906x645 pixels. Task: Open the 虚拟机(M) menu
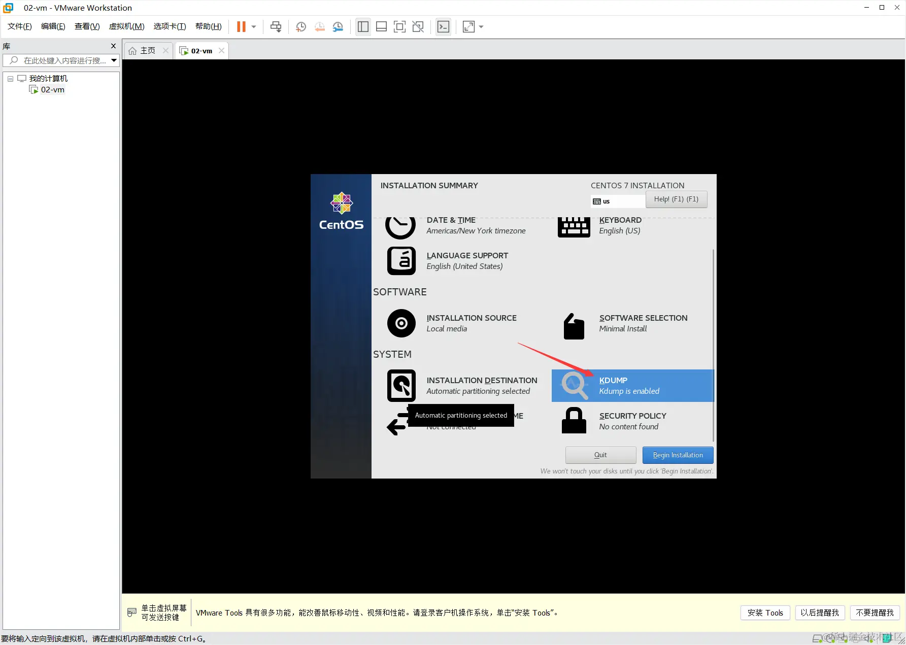[x=127, y=26]
